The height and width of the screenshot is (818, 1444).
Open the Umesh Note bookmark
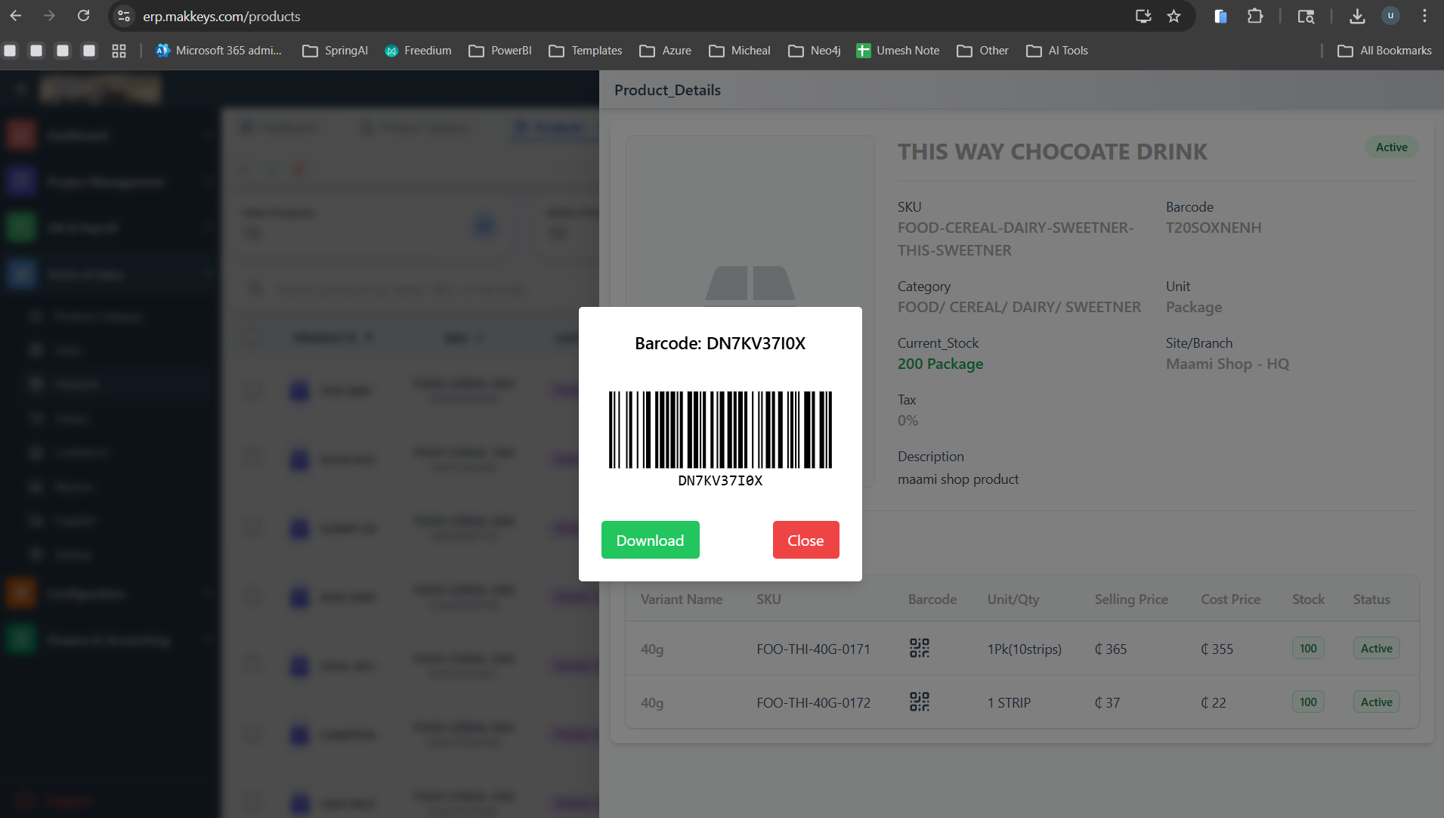coord(898,51)
